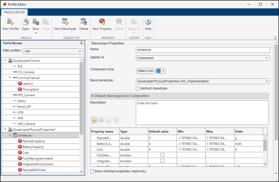Open the Applies to dropdown
This screenshot has width=279, height=182.
point(266,58)
